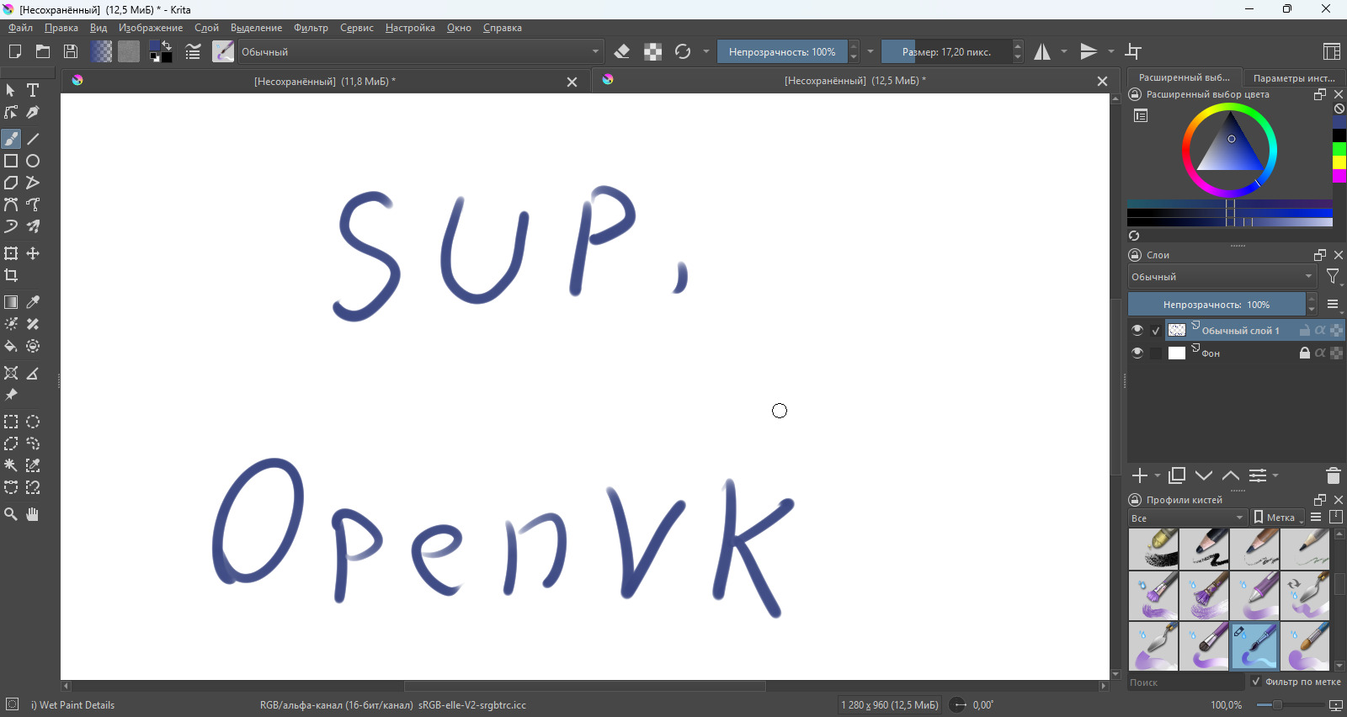Open the layer filter funnel menu
Image resolution: width=1347 pixels, height=717 pixels.
[1334, 277]
